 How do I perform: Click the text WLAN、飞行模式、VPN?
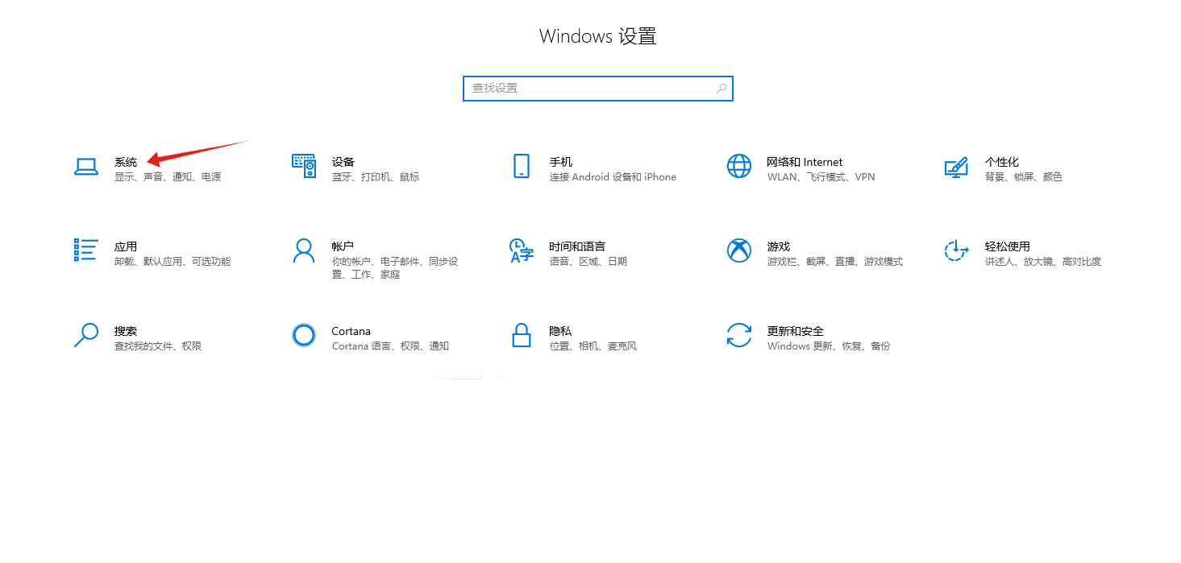tap(821, 177)
